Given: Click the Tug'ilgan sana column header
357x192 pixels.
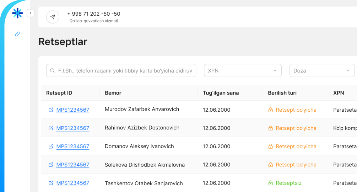Looking at the screenshot, I should coord(221,93).
